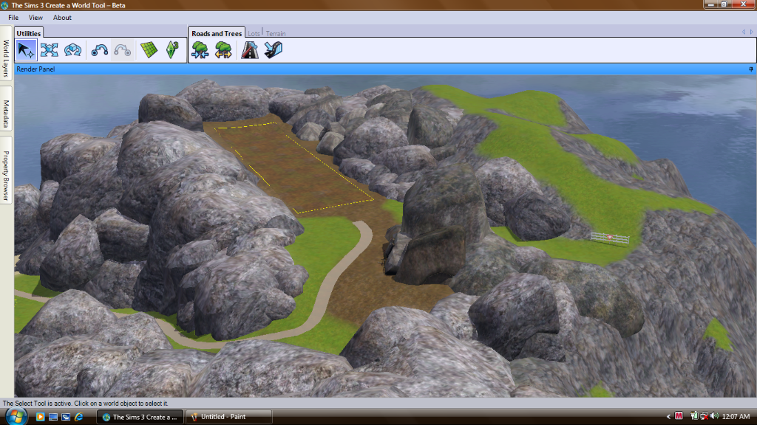Screen dimensions: 757x425
Task: Select the white fence object on the hill
Action: tap(610, 238)
